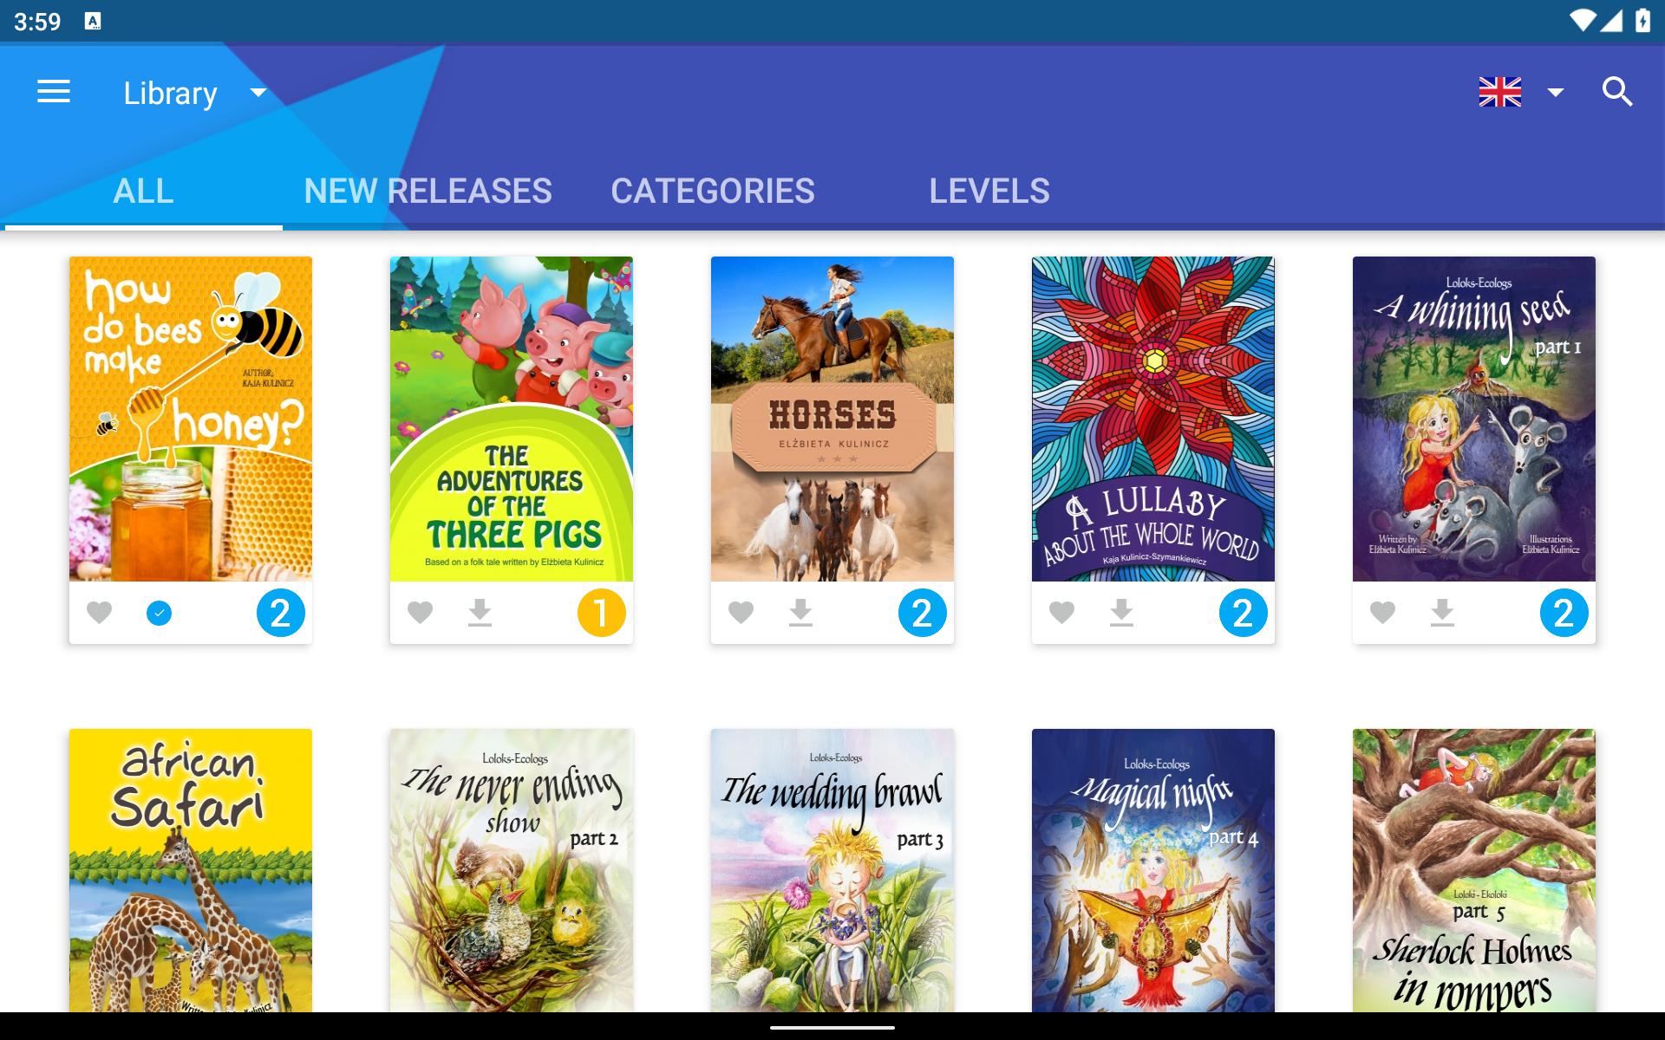
Task: Expand the Library dropdown arrow
Action: pyautogui.click(x=258, y=93)
